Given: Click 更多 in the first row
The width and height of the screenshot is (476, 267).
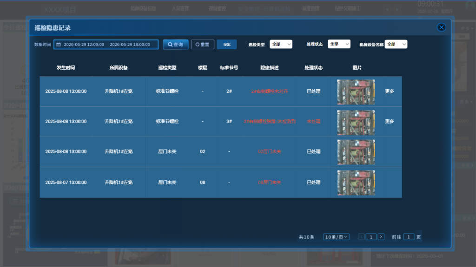Looking at the screenshot, I should tap(390, 91).
